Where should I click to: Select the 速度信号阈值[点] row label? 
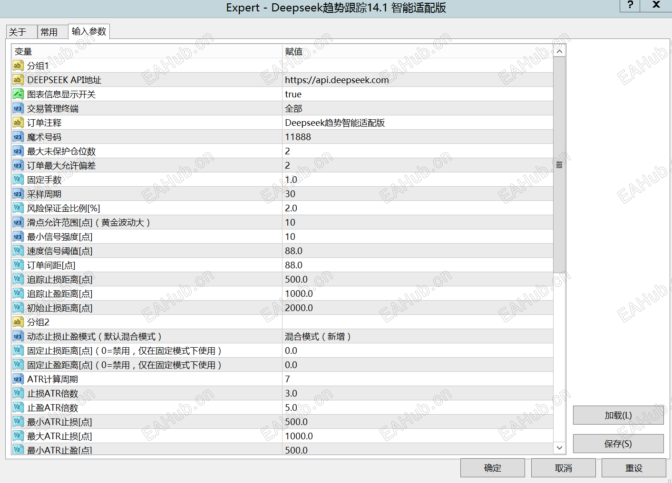click(60, 251)
